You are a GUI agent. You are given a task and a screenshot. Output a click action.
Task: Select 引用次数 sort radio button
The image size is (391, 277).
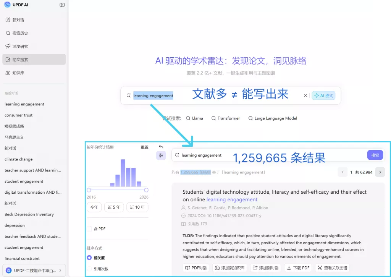pyautogui.click(x=89, y=269)
